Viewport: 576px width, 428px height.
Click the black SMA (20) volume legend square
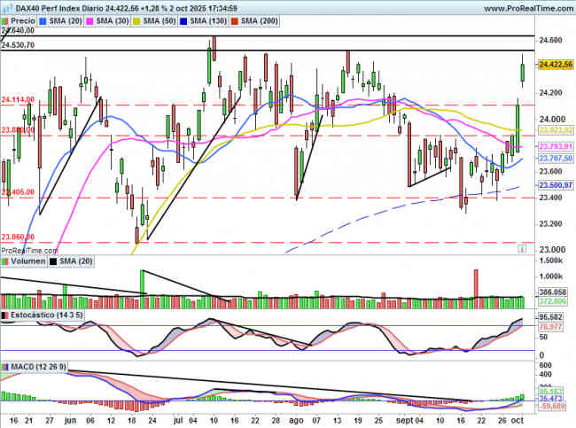(x=54, y=262)
